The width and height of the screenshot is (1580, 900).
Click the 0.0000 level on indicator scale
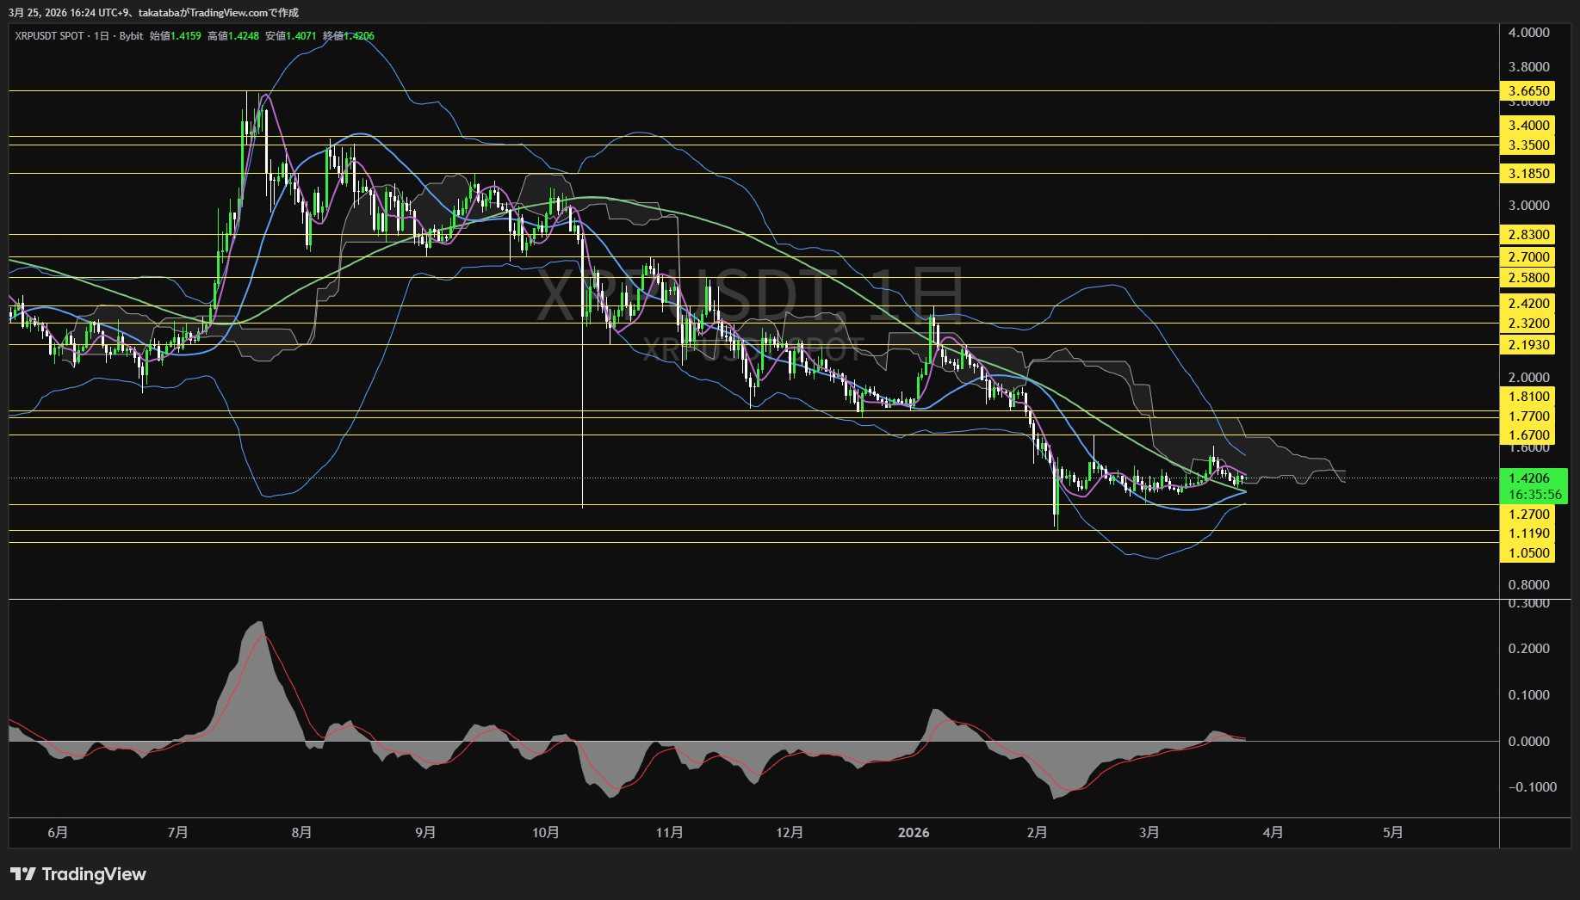pos(1528,742)
